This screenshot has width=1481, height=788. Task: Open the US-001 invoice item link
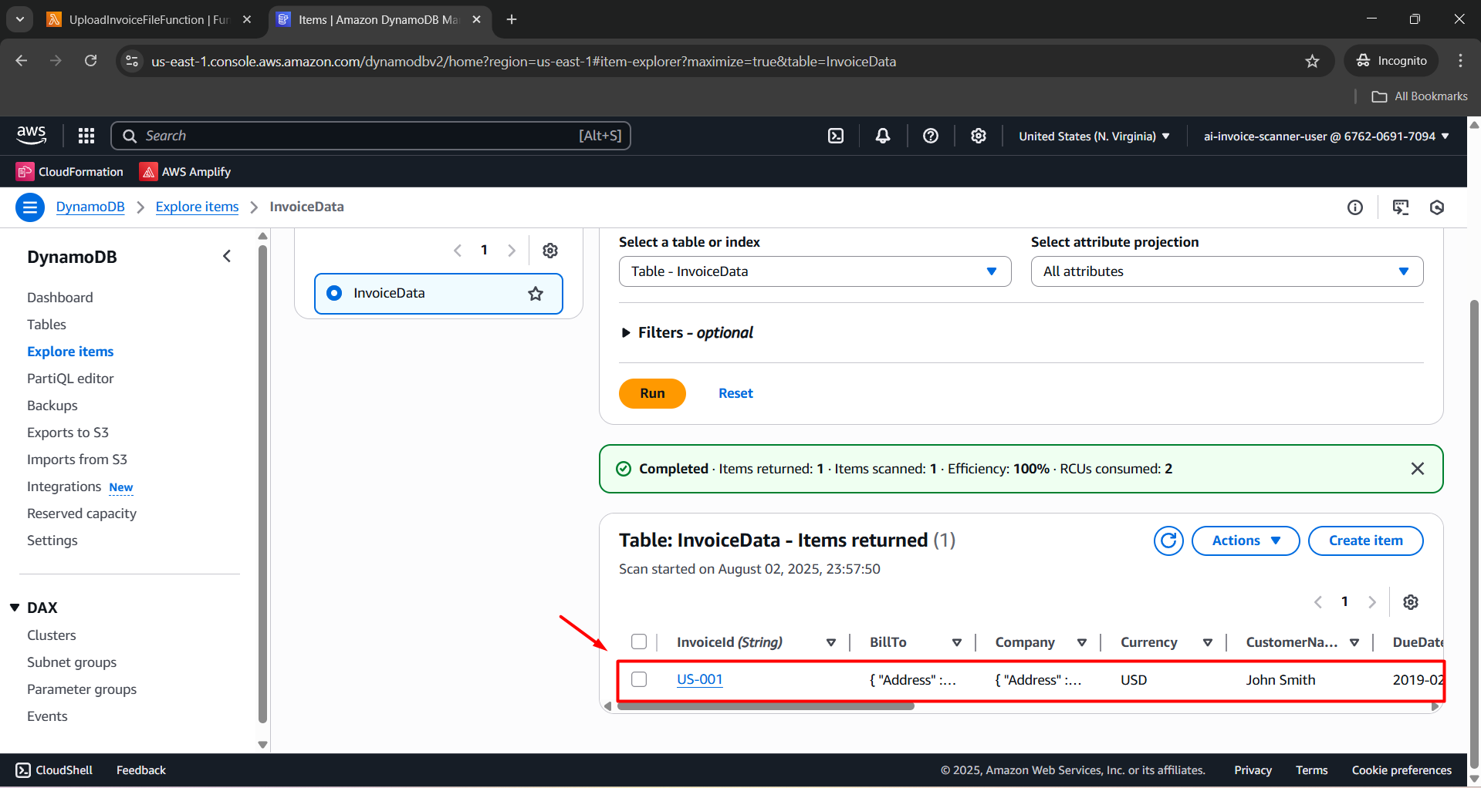click(699, 679)
